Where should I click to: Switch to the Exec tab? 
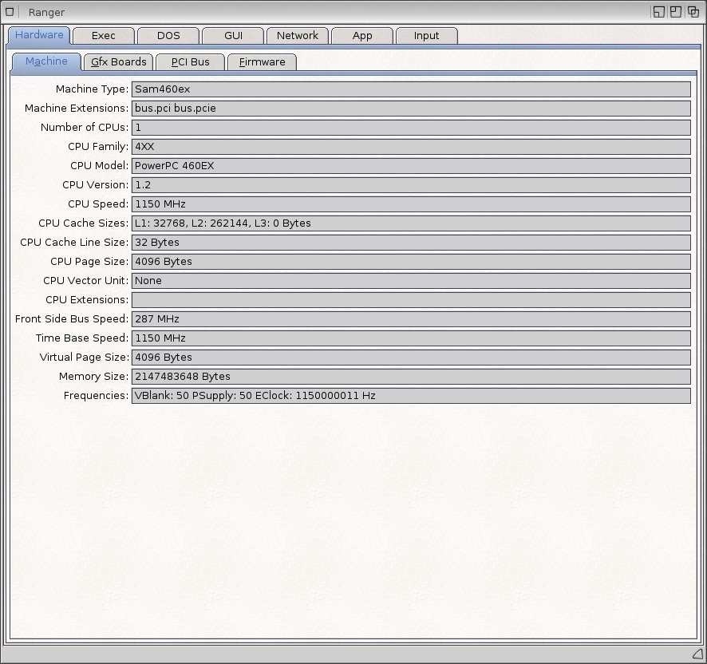104,36
